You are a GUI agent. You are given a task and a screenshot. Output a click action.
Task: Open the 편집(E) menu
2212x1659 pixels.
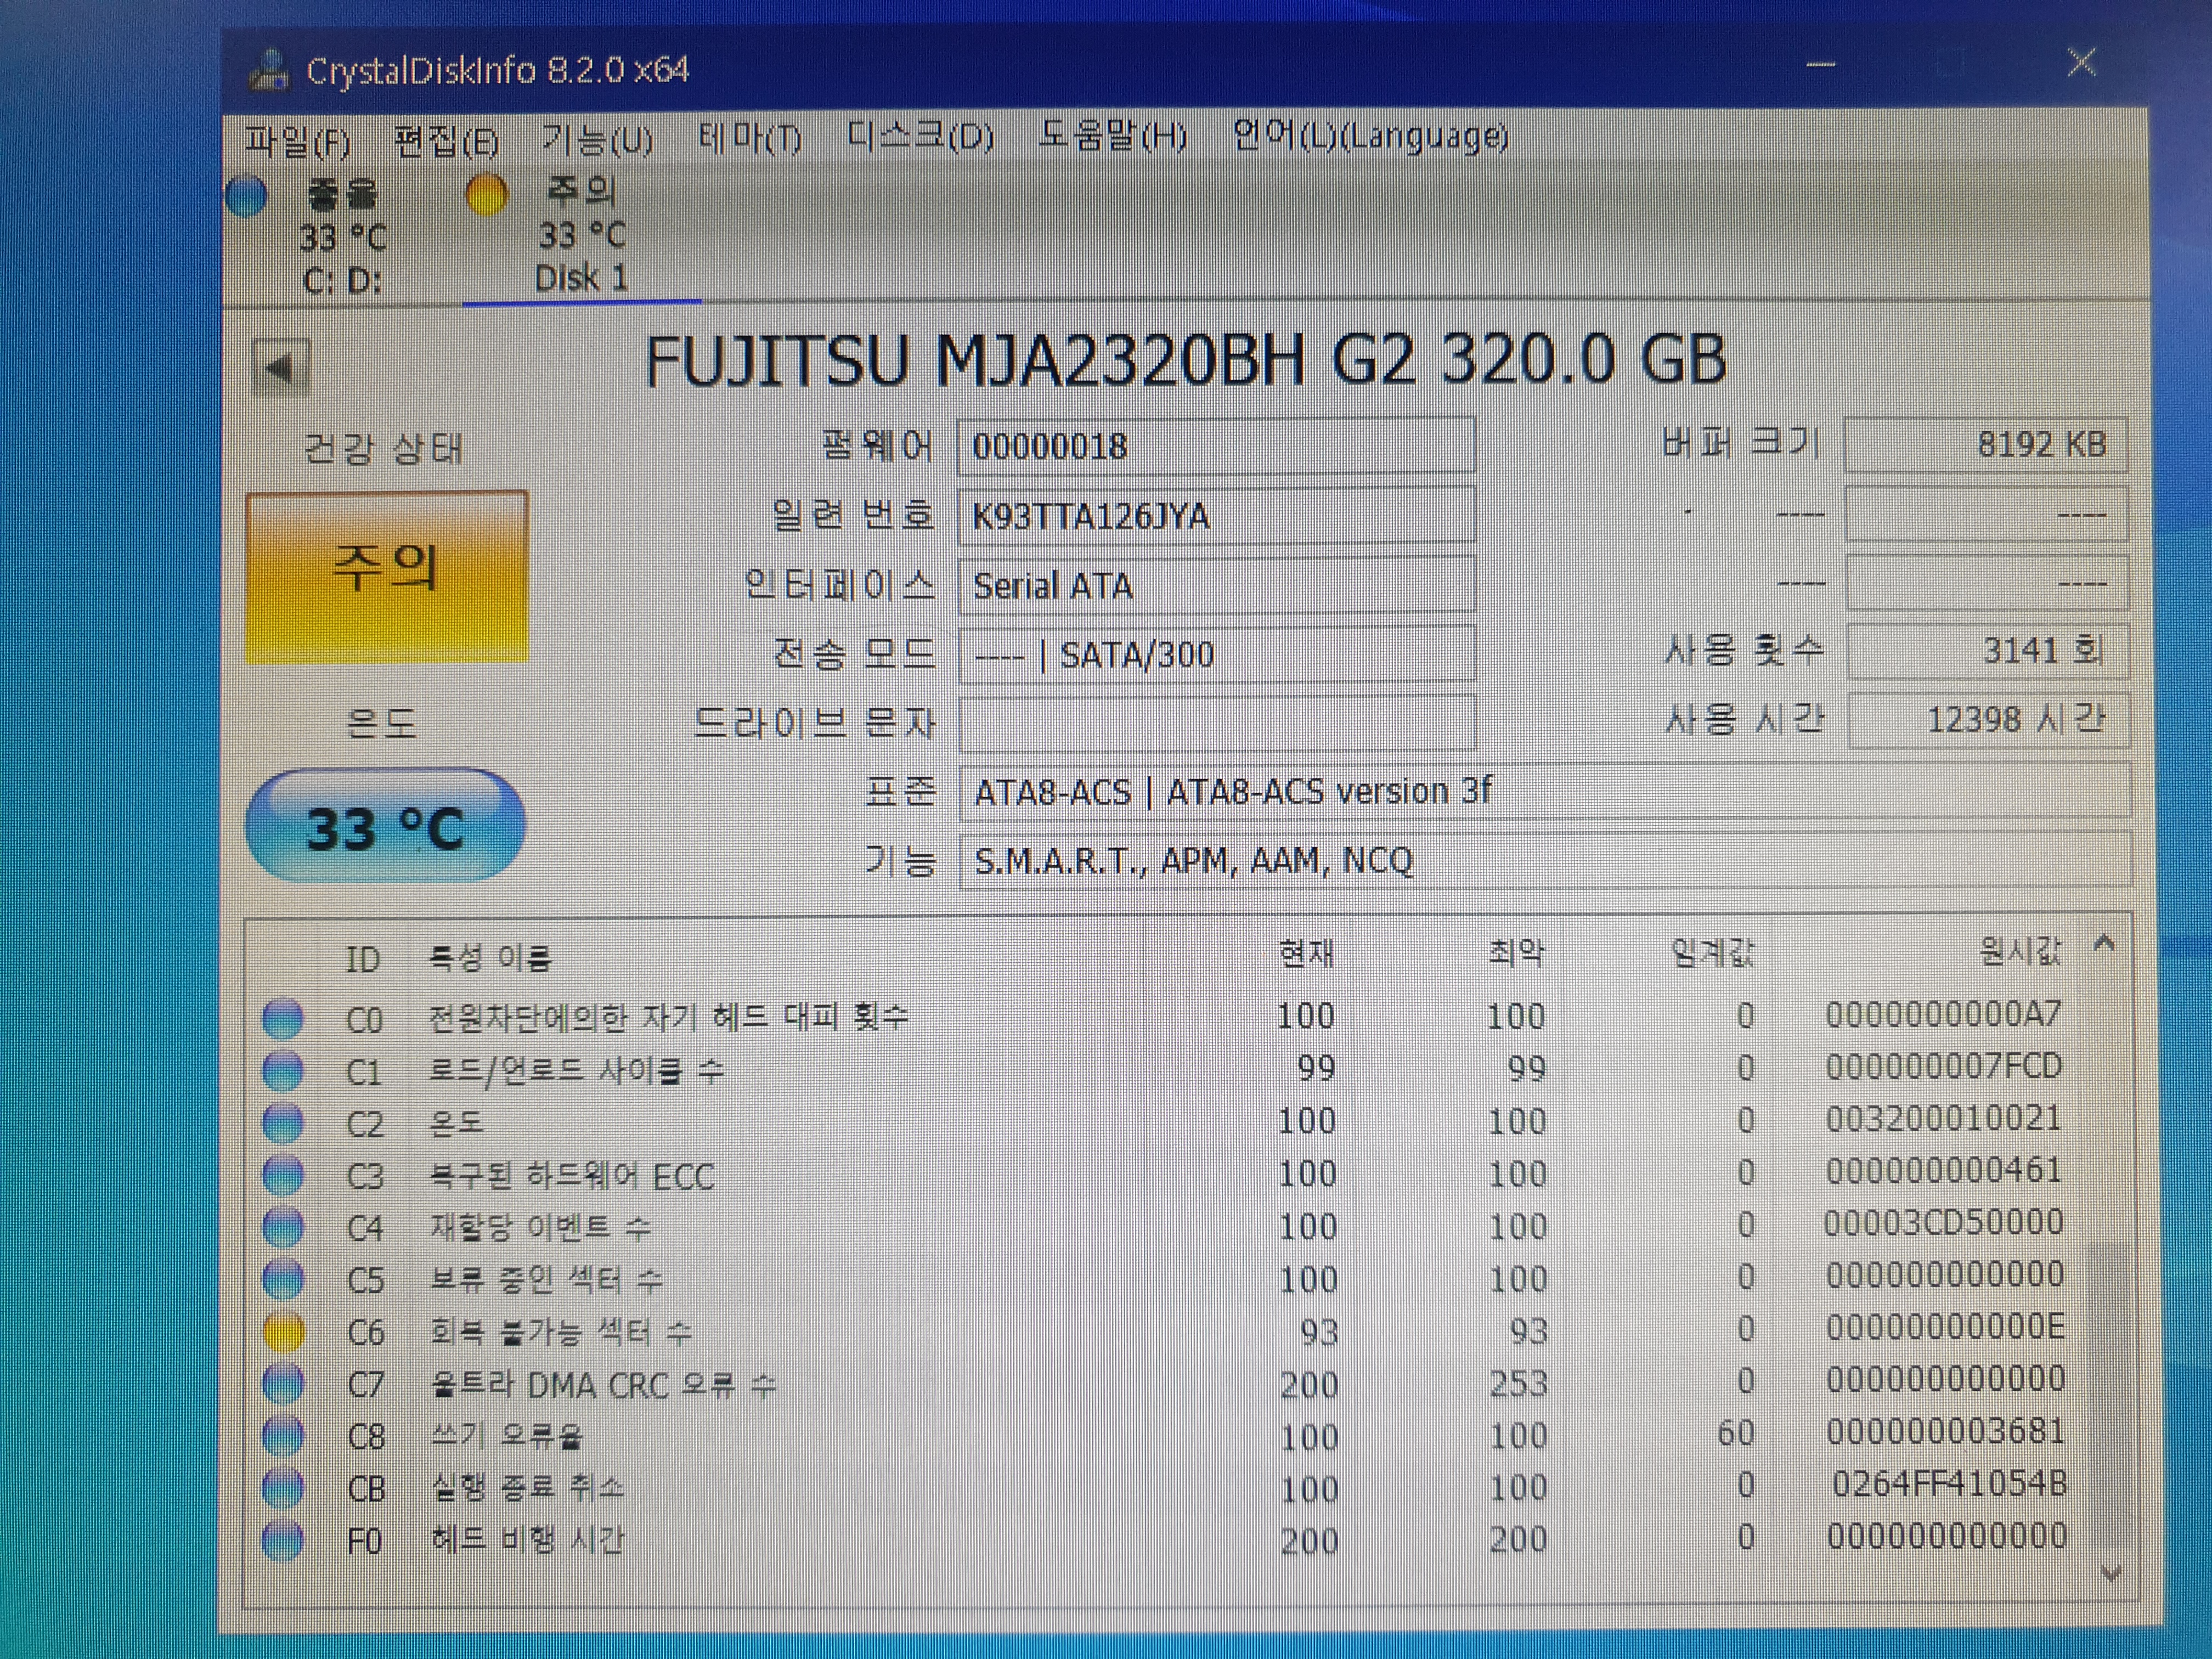(x=446, y=141)
